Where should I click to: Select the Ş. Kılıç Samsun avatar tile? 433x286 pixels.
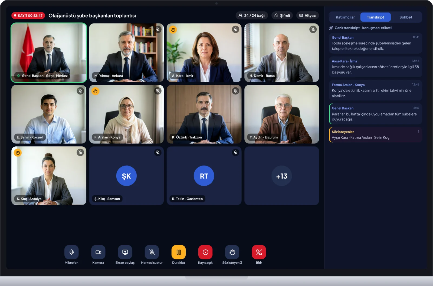click(x=126, y=176)
